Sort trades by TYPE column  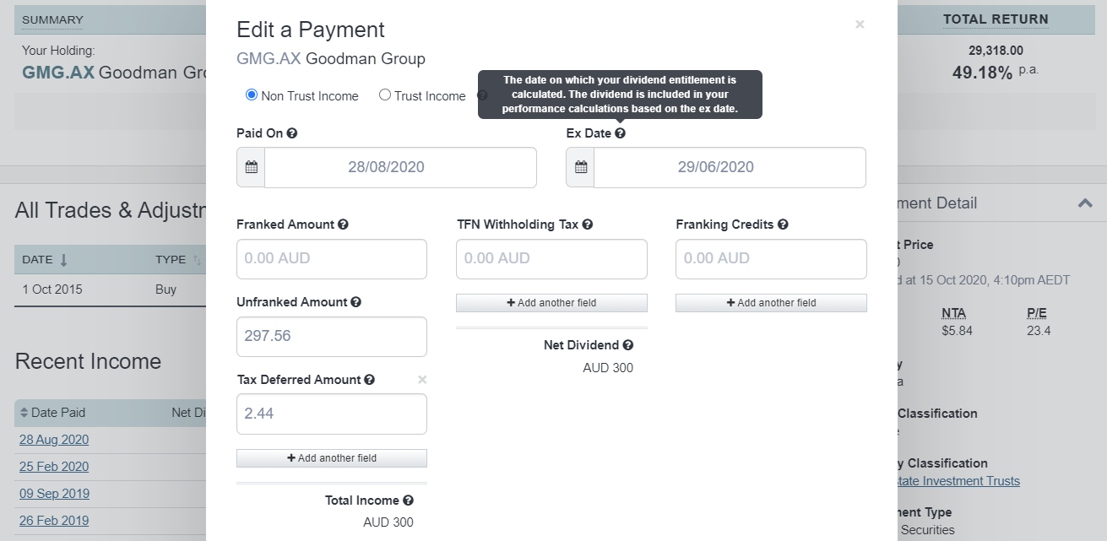pos(178,260)
